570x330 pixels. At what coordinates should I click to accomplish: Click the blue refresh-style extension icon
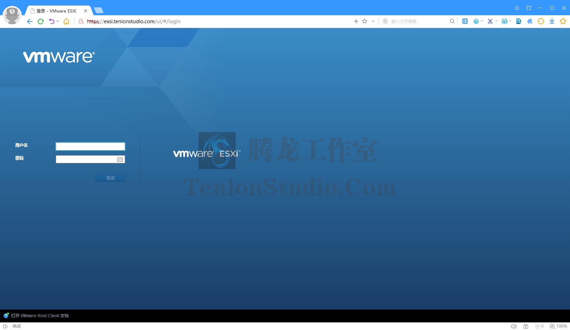(x=476, y=21)
